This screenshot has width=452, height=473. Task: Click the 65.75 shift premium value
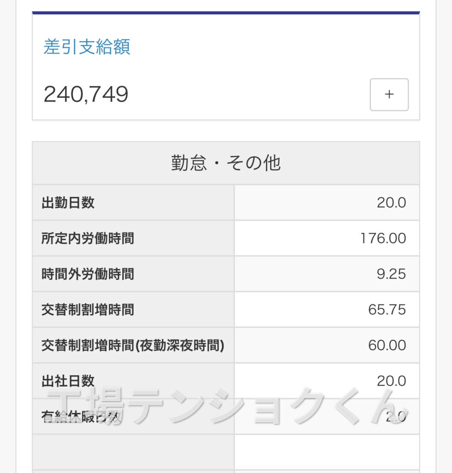[387, 309]
